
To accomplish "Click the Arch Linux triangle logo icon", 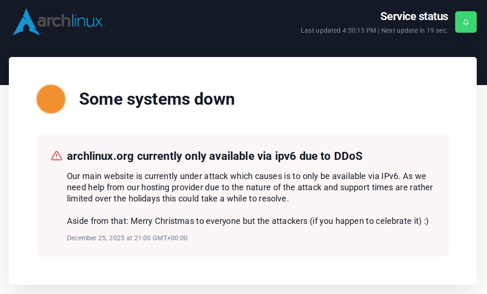I will [x=26, y=22].
